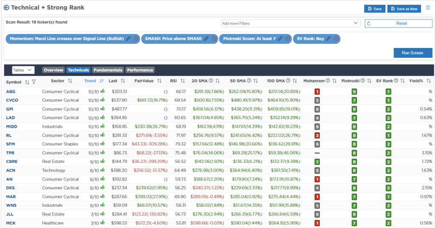Sort by Sector column arrows

pos(70,81)
